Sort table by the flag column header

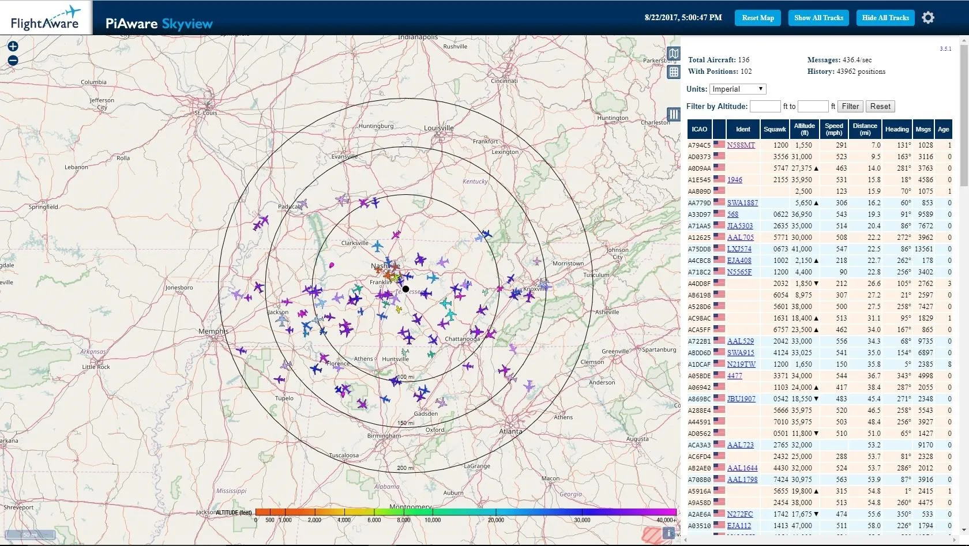[719, 129]
